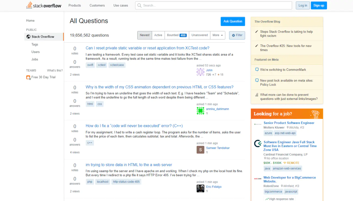Click RobotZone company logo
This screenshot has width=353, height=201.
[258, 179]
